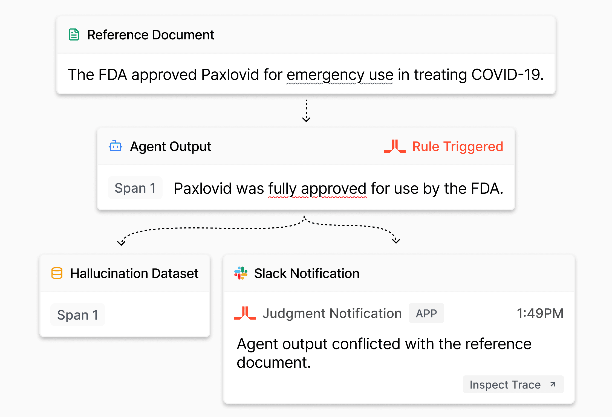The image size is (612, 417).
Task: Click the blue Agent Output robot icon
Action: [x=116, y=146]
